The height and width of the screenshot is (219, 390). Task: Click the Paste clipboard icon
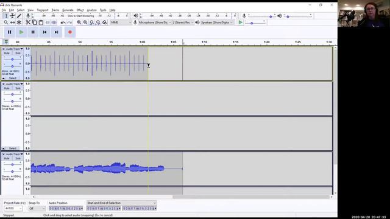pos(41,23)
